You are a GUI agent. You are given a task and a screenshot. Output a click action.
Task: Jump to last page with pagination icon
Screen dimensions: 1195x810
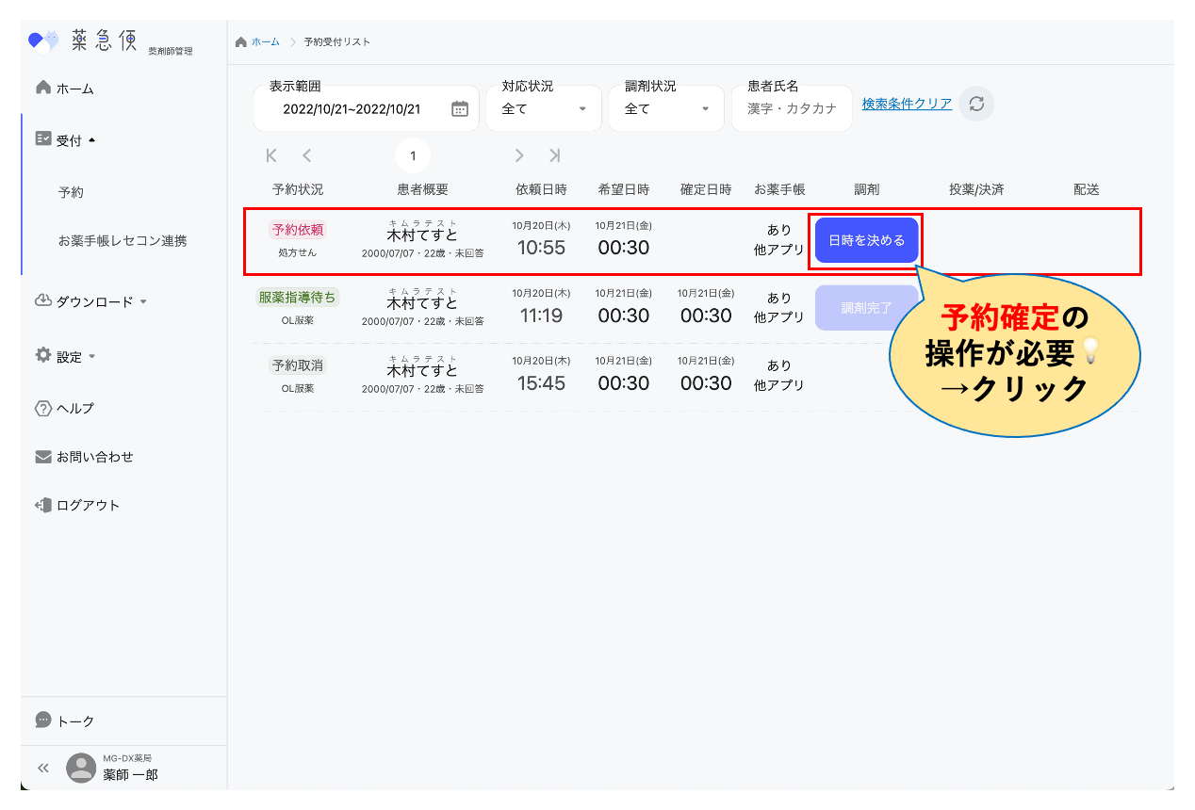[x=555, y=155]
